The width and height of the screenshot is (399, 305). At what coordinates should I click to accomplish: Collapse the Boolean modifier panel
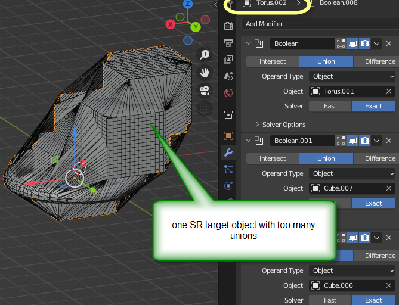click(x=248, y=43)
